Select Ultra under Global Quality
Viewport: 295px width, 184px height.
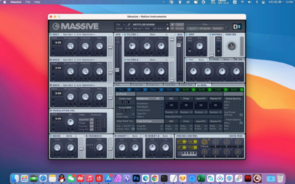coord(241,102)
